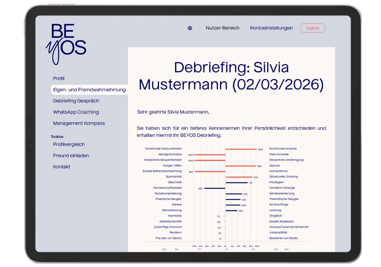Click the Logout button
This screenshot has width=381, height=267.
(x=313, y=28)
